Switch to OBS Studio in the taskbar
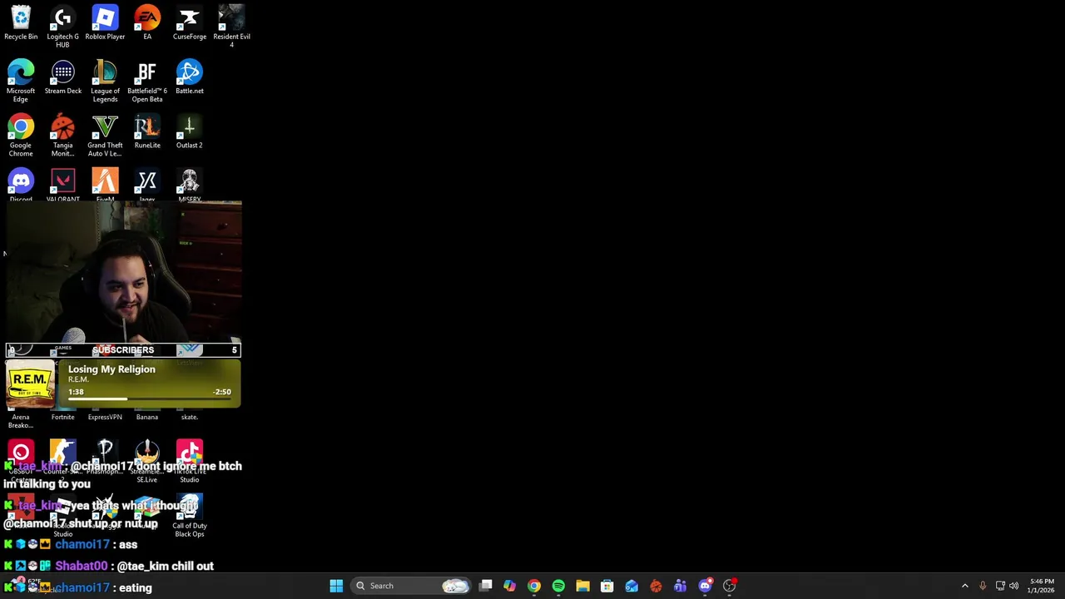Screen dimensions: 1065x599 click(730, 586)
